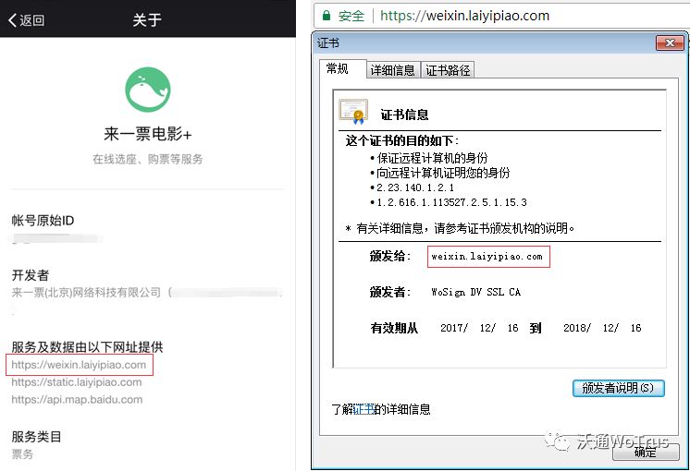
Task: Click the 票务 service category value
Action: 22,453
